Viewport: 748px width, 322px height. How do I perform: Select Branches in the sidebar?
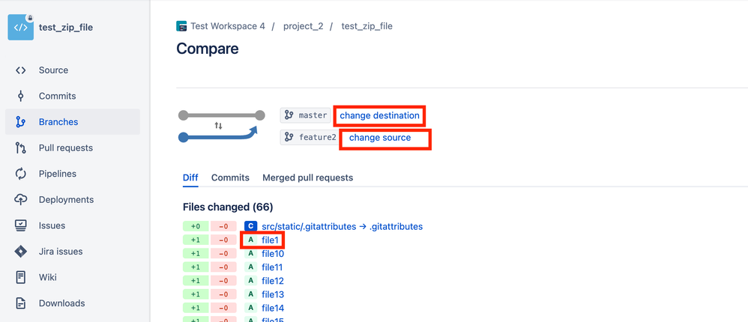tap(73, 122)
